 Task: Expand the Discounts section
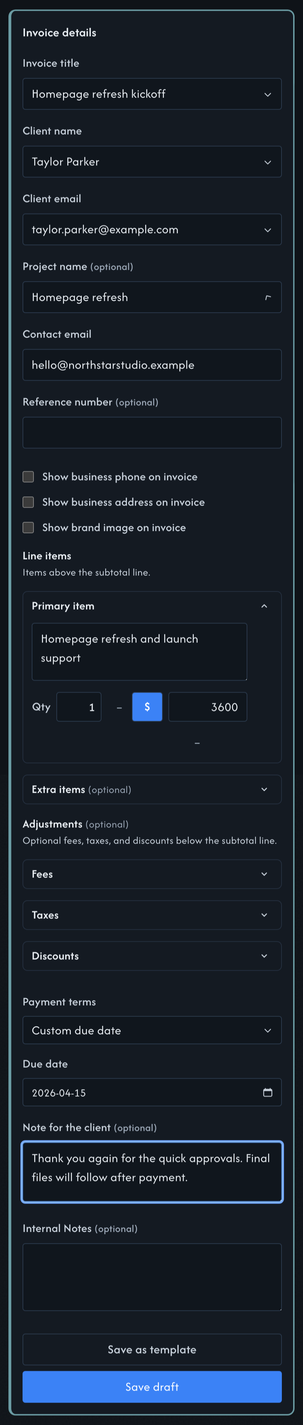click(x=264, y=955)
